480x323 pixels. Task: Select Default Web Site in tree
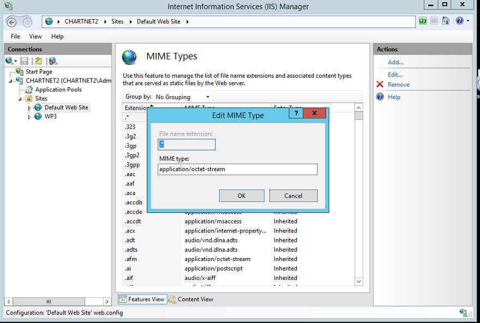[x=67, y=107]
